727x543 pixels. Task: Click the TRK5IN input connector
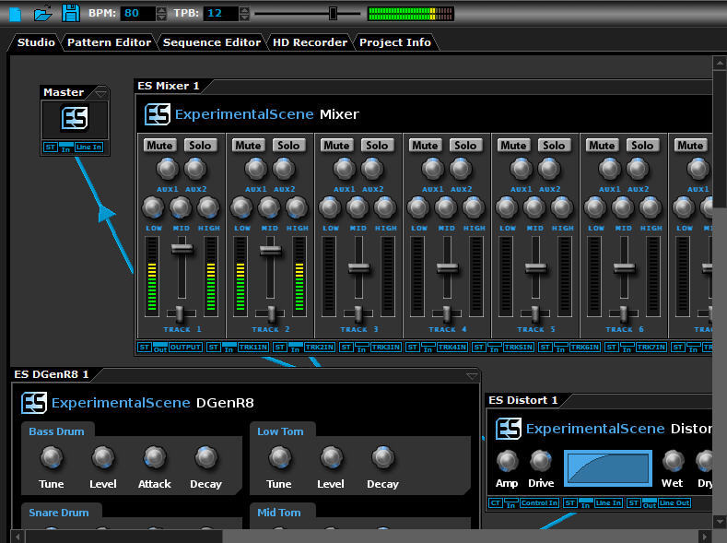pos(519,347)
